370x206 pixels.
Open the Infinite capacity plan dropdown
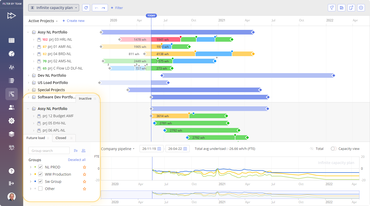click(x=54, y=8)
